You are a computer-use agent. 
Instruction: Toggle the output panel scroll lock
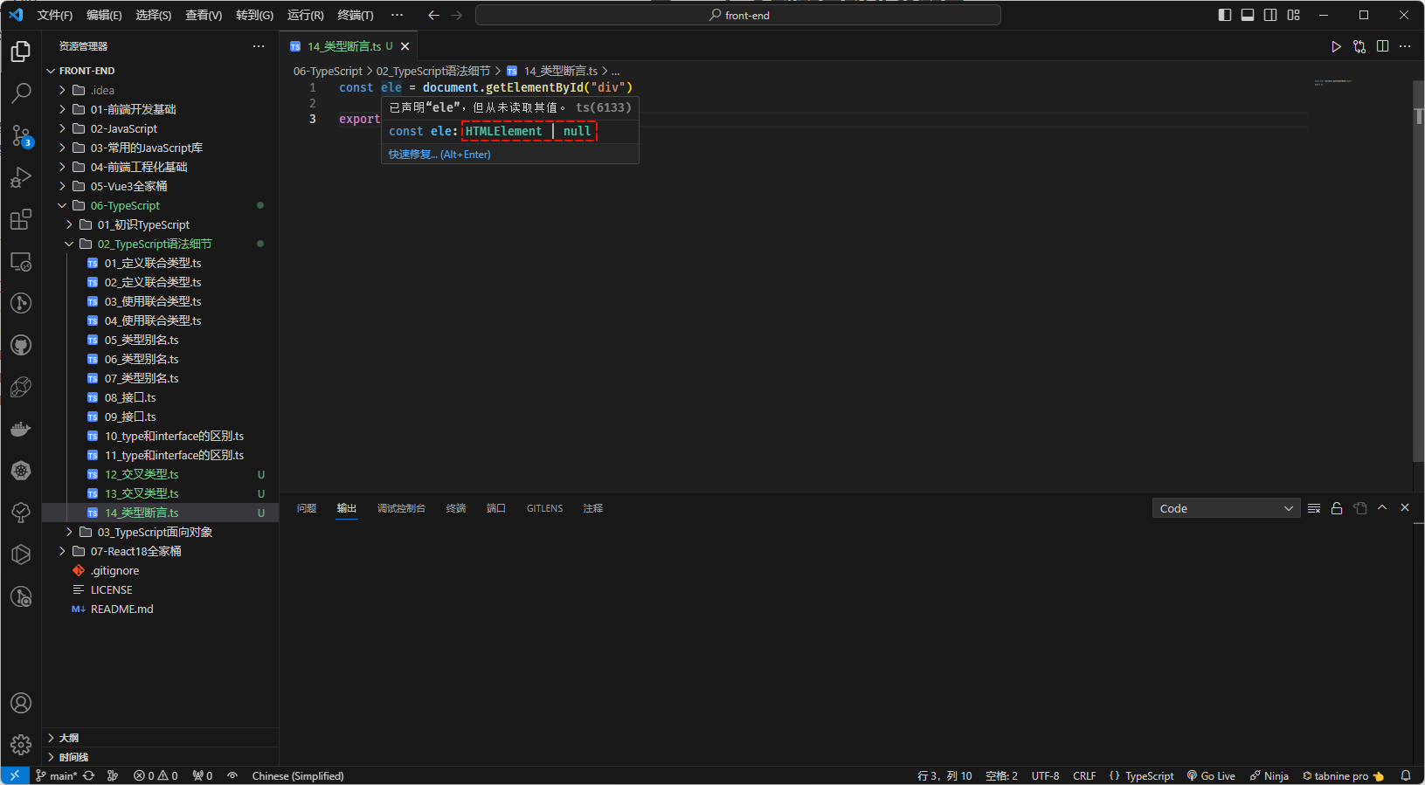click(1337, 508)
